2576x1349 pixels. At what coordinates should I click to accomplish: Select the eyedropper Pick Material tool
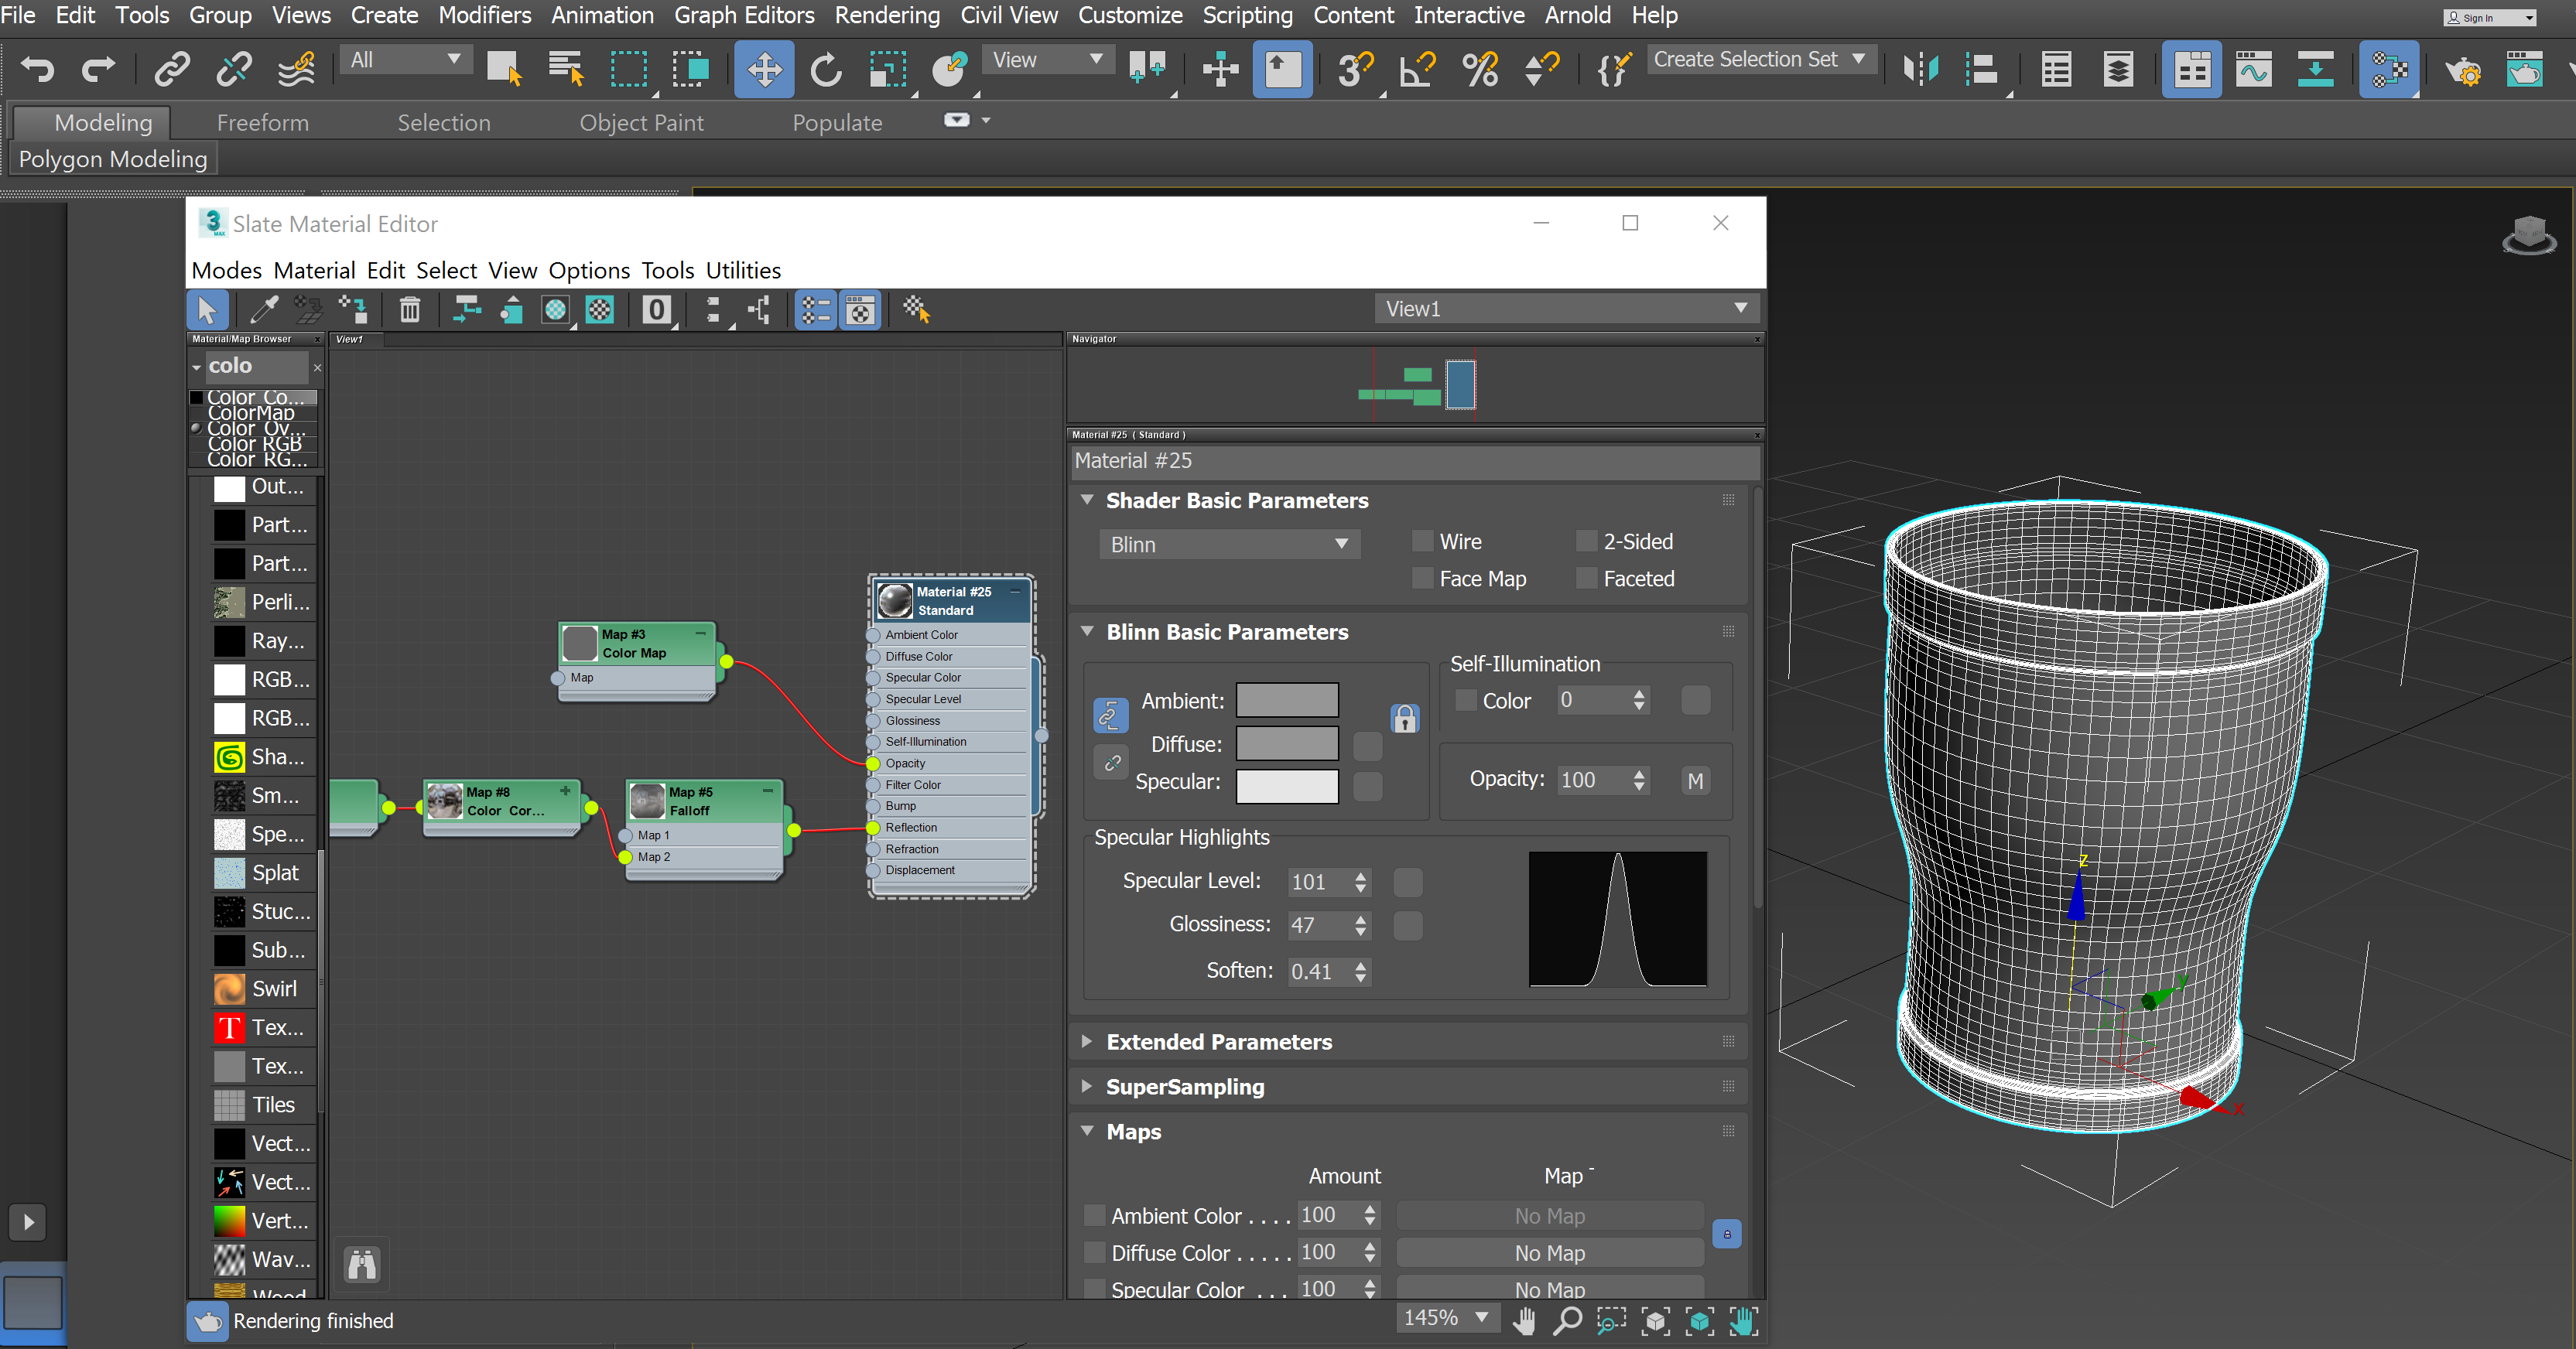[x=263, y=309]
